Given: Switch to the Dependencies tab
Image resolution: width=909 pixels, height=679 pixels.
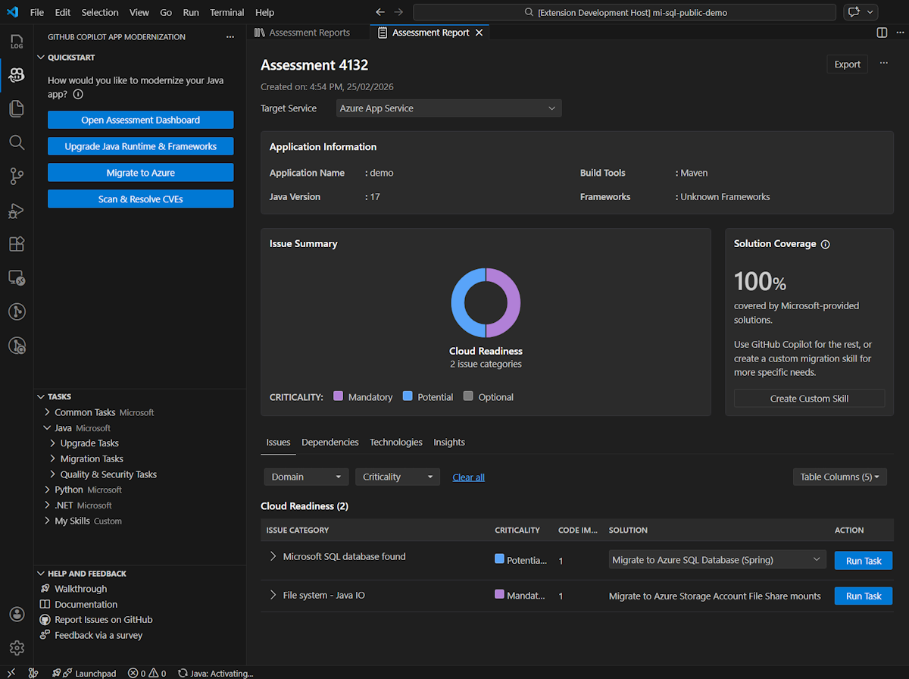Looking at the screenshot, I should click(330, 442).
